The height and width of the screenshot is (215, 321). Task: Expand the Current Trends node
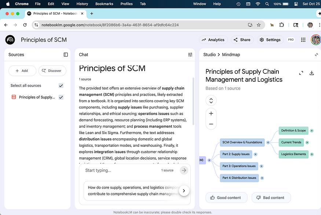(307, 142)
